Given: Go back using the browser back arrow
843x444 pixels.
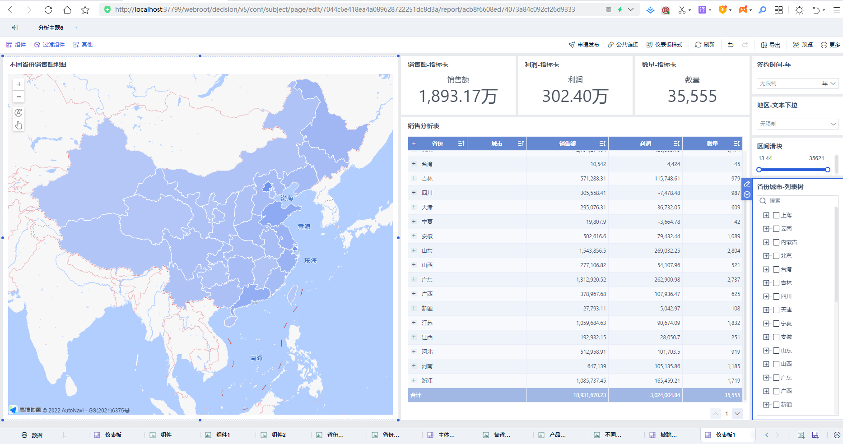Looking at the screenshot, I should (10, 9).
